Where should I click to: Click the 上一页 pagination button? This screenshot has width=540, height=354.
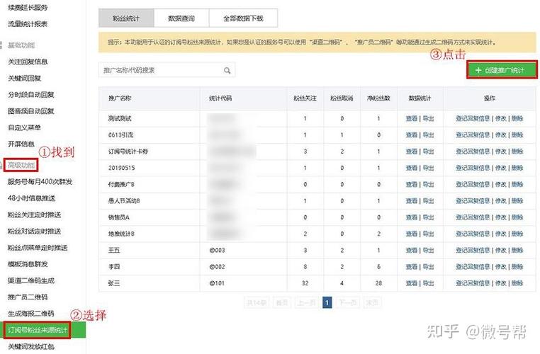(307, 303)
